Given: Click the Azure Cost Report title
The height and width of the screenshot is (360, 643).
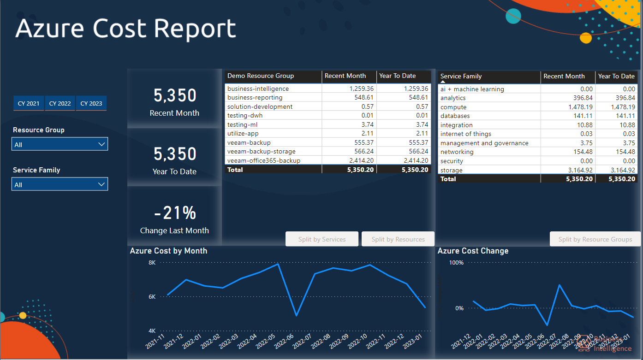Looking at the screenshot, I should (125, 29).
